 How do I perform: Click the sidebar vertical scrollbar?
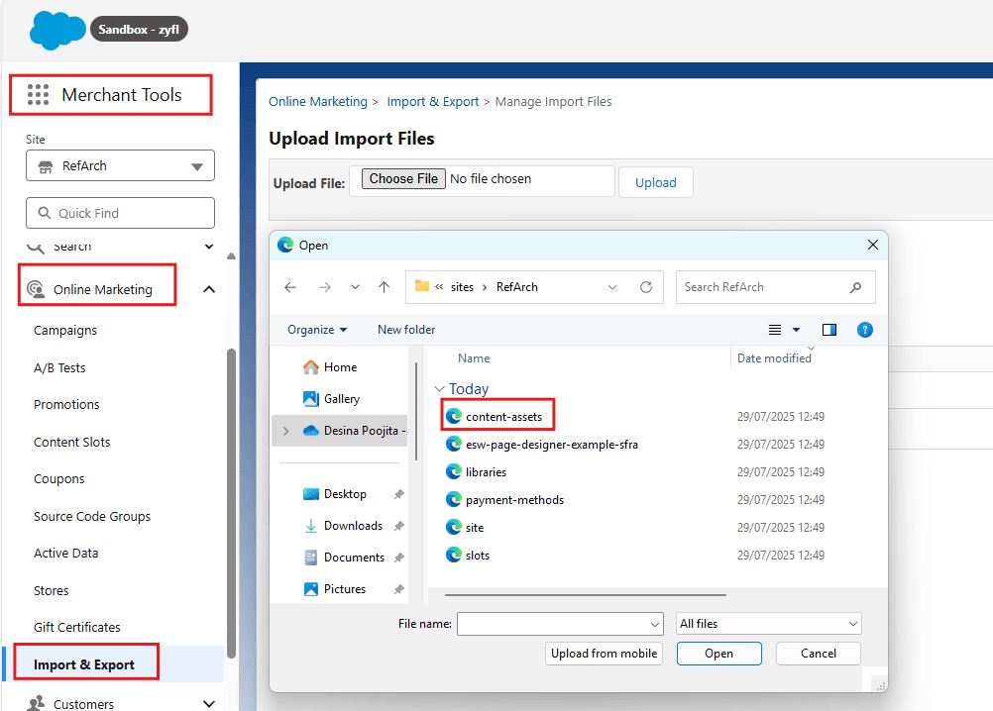(231, 503)
